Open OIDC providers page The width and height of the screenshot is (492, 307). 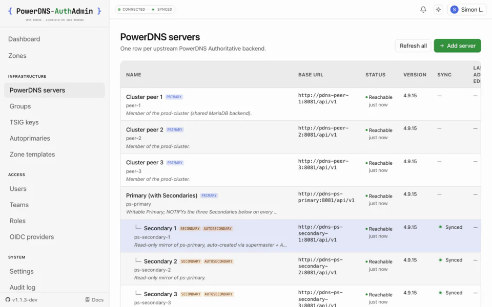click(32, 237)
